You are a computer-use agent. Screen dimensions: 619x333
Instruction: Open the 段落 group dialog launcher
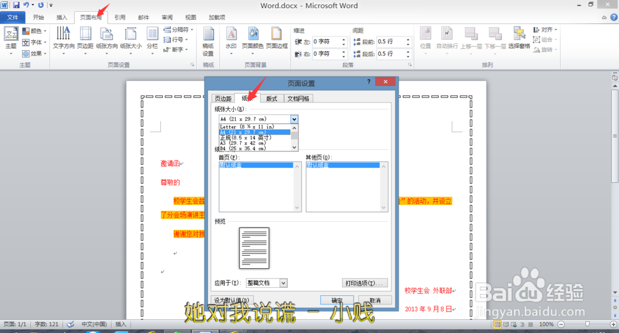click(x=409, y=65)
